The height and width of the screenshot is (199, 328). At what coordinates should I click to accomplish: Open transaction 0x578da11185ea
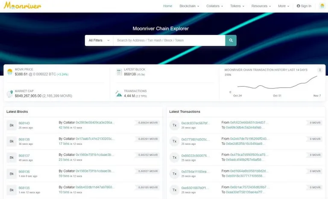click(195, 172)
